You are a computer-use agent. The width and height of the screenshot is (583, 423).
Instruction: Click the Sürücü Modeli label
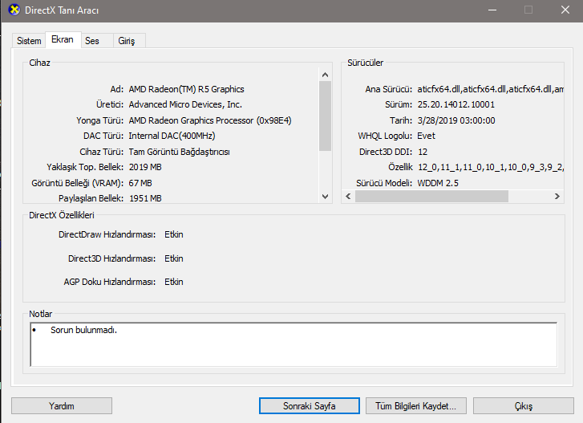tap(384, 183)
